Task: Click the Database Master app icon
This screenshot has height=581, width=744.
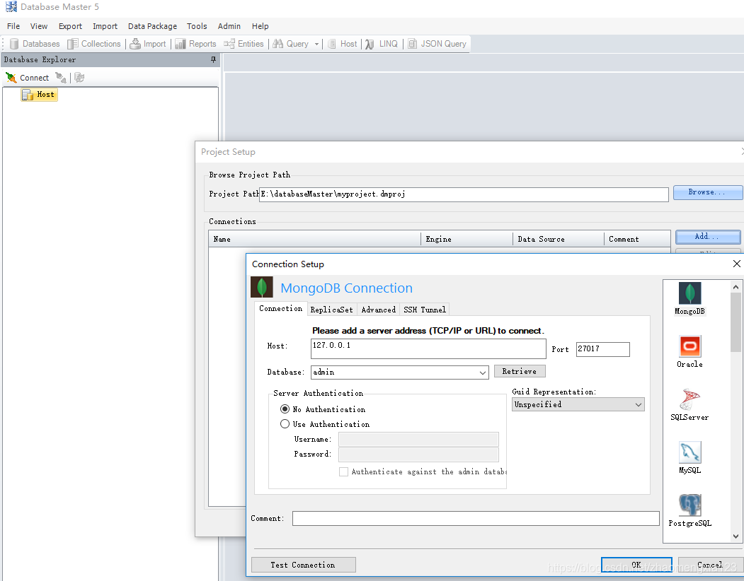Action: pyautogui.click(x=11, y=6)
